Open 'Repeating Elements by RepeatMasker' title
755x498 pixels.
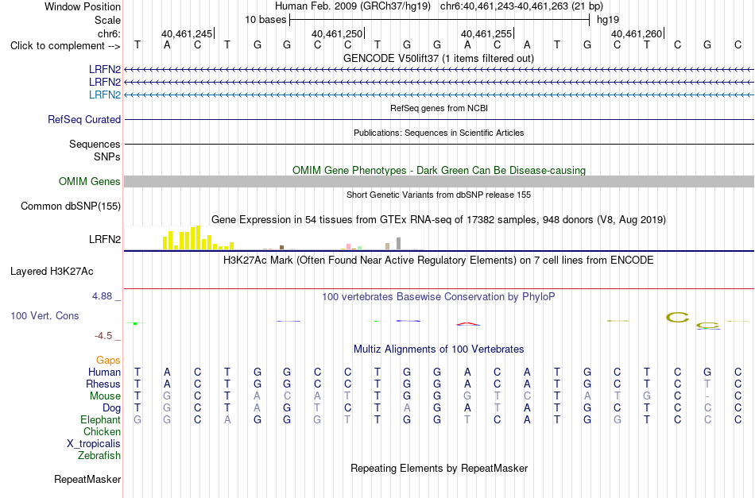[x=439, y=468]
